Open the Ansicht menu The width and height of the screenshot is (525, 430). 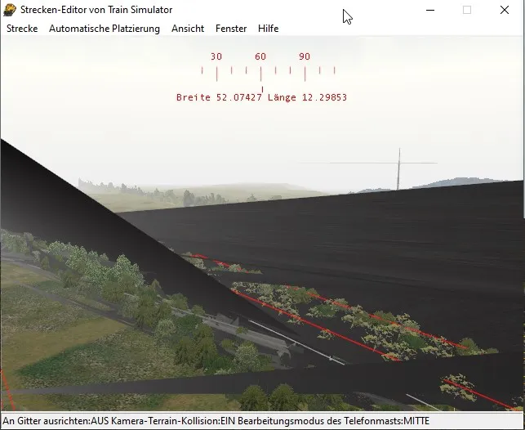tap(188, 29)
